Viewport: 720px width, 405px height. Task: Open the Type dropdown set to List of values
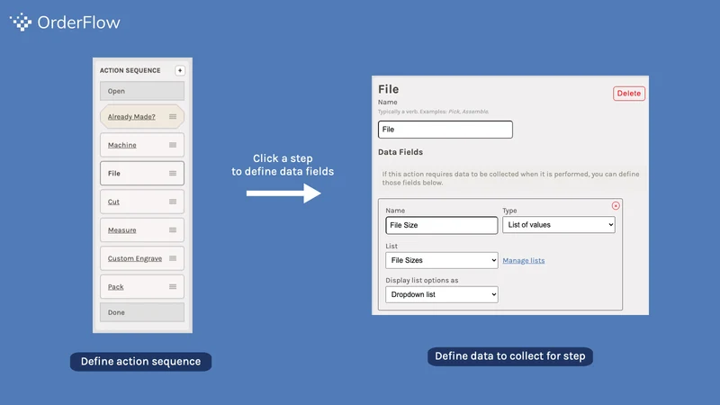559,225
